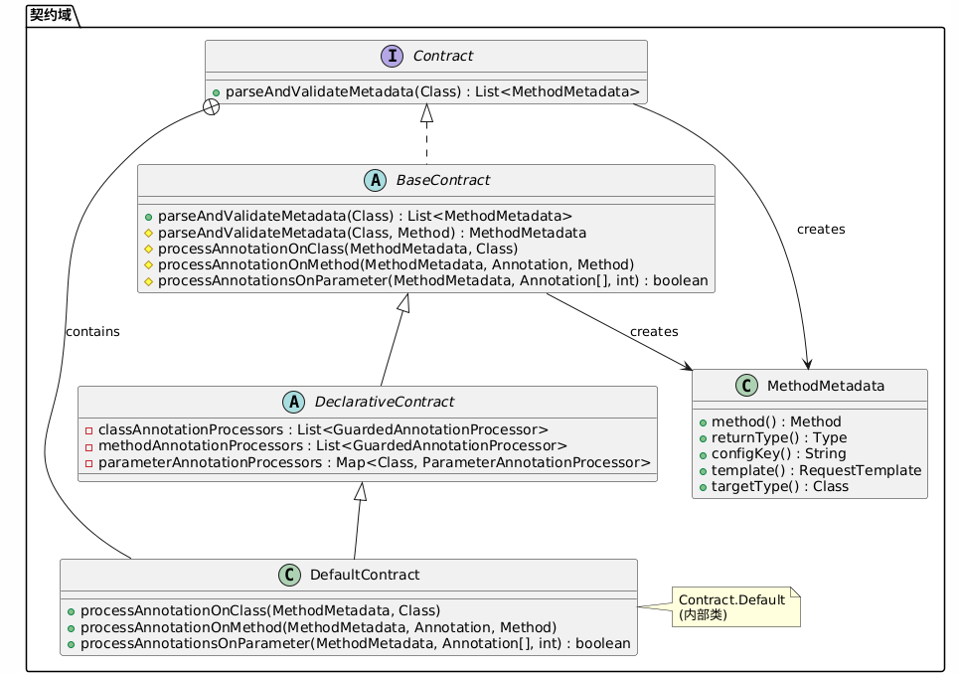
Task: Click the purple interface icon beside Contract
Action: 392,56
